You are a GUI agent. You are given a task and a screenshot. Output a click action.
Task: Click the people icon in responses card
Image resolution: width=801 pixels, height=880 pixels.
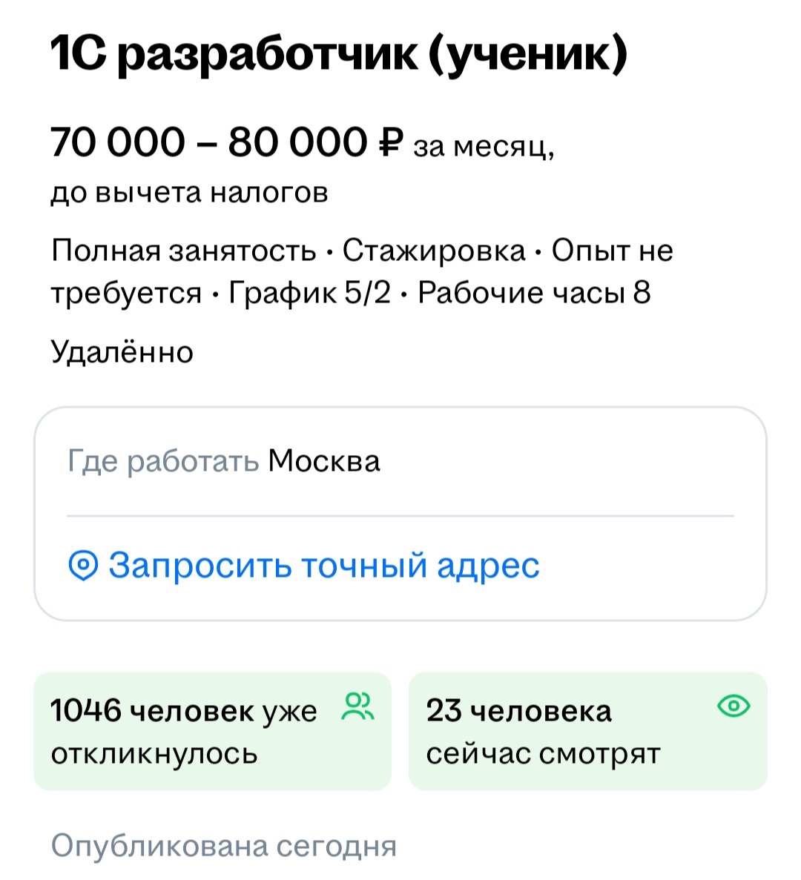tap(358, 707)
